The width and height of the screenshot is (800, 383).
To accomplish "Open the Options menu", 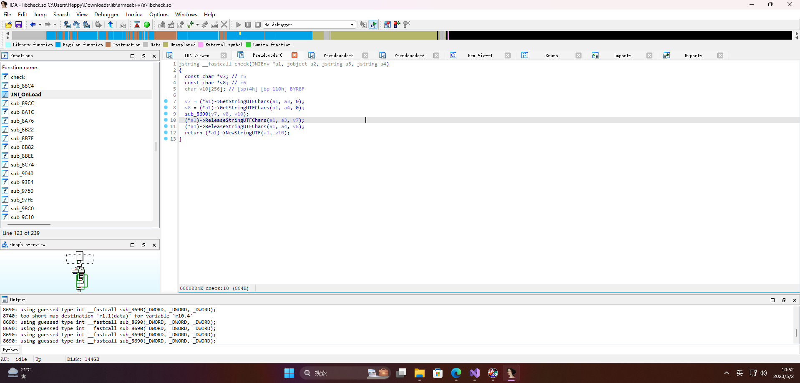I will (x=159, y=14).
